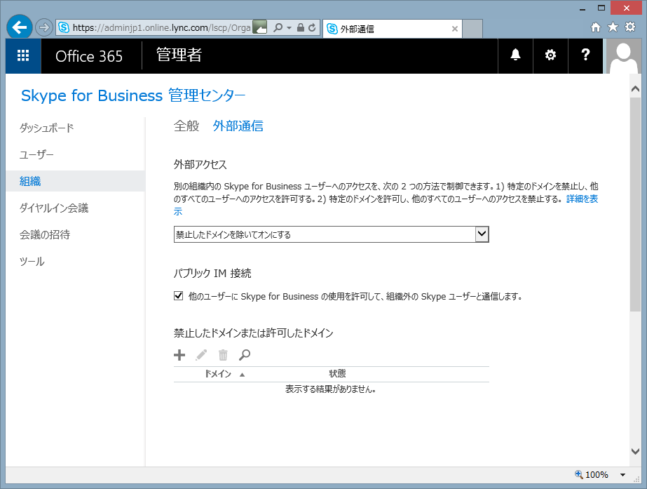Open ユーザー in the left navigation

click(x=36, y=154)
